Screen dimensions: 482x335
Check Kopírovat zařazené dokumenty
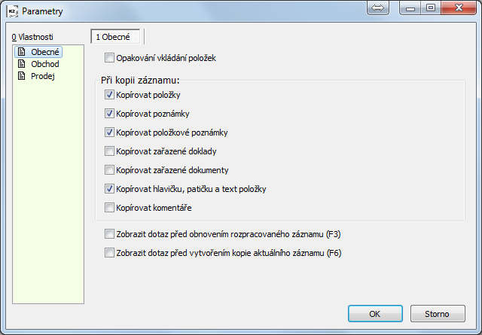coord(109,169)
